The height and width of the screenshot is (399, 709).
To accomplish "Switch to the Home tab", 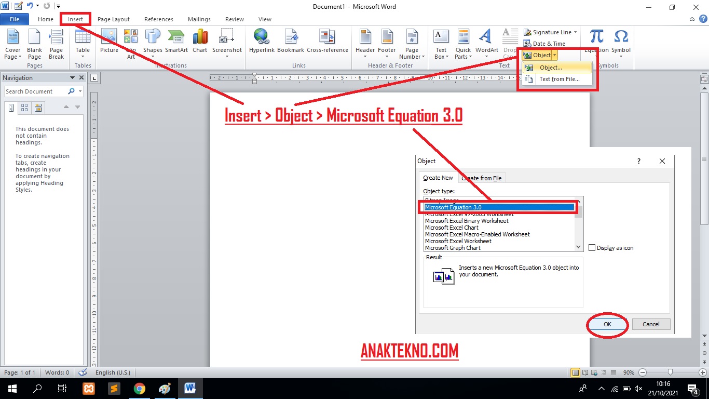I will [x=46, y=19].
